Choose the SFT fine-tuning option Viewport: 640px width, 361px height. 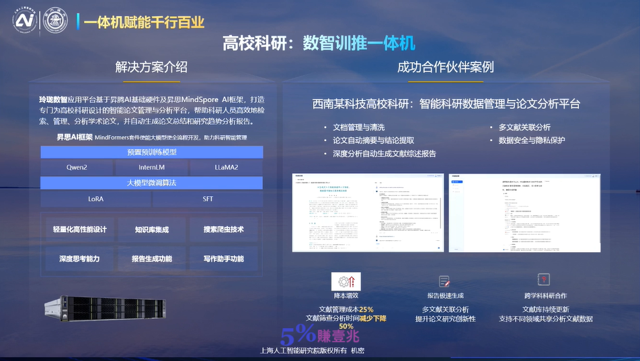[208, 199]
